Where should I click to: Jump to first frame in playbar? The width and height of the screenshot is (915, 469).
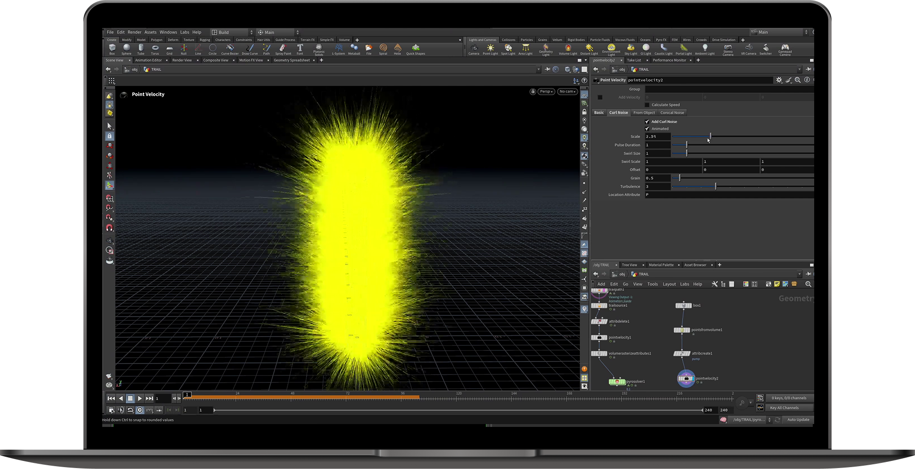(111, 399)
